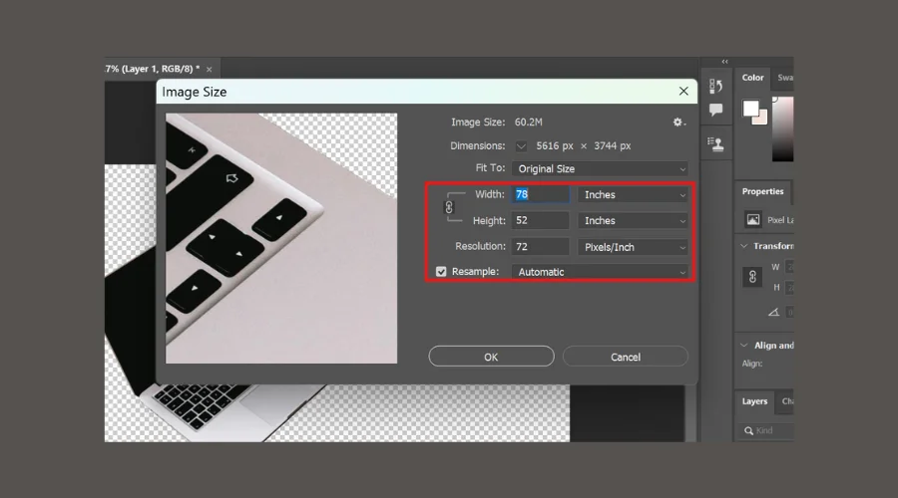Uncheck the Resample checkbox
898x498 pixels.
(441, 272)
